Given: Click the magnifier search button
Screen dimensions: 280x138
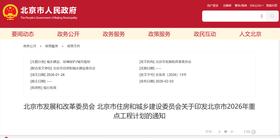Looking at the screenshot, I should point(272,16).
